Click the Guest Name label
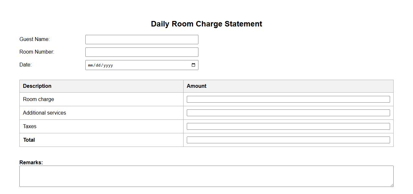 click(x=35, y=39)
